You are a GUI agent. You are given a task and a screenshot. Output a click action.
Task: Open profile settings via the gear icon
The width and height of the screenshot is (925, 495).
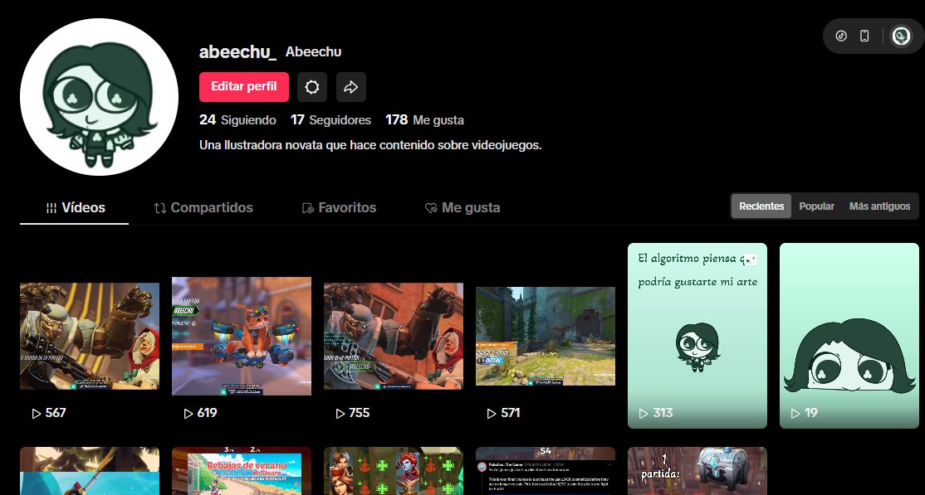pyautogui.click(x=311, y=86)
